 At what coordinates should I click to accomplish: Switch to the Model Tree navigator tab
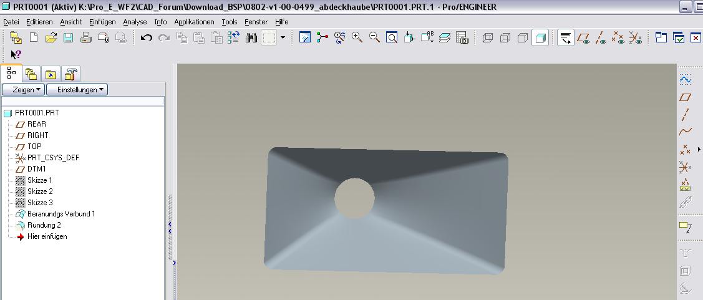11,73
